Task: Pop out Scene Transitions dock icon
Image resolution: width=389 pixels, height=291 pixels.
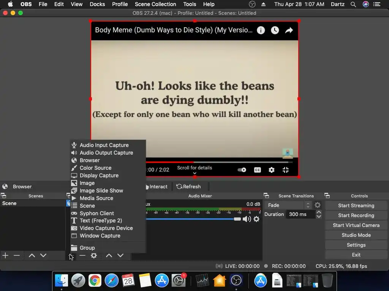Action: coord(266,196)
